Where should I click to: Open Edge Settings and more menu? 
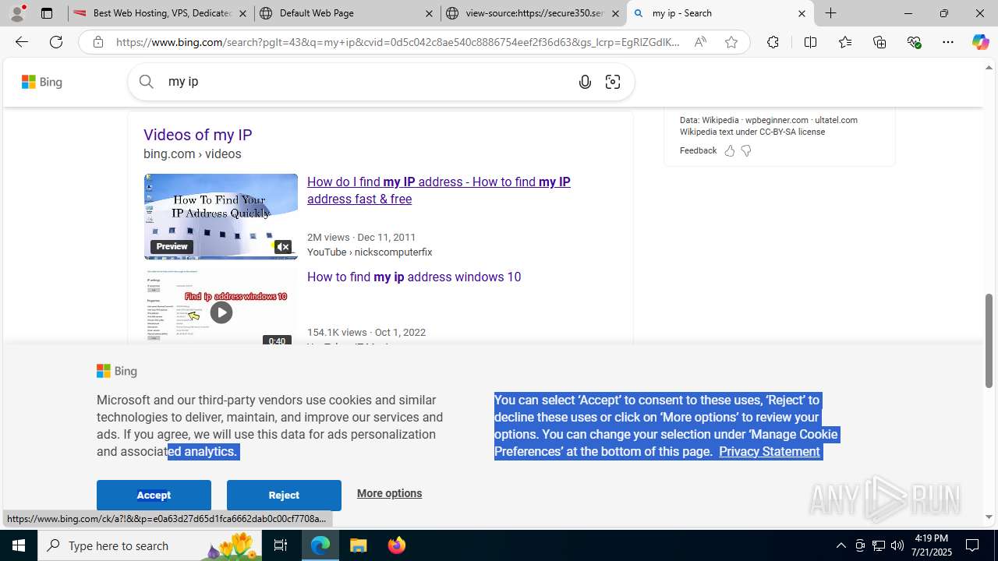click(x=948, y=42)
